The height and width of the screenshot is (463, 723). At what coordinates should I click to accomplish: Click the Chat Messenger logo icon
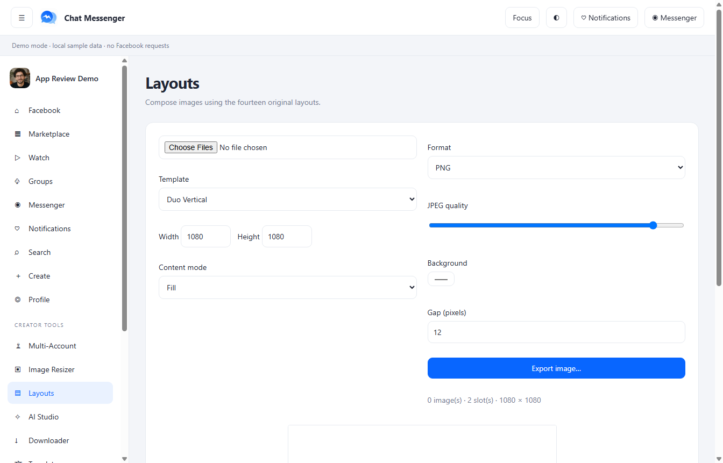tap(48, 18)
